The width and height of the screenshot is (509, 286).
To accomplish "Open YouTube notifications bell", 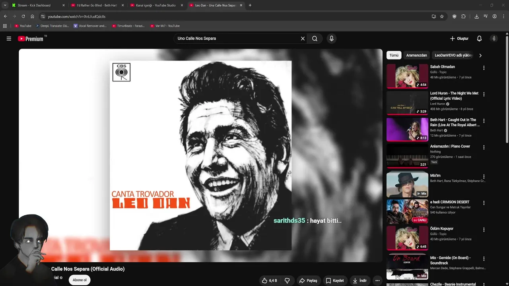I will point(479,39).
